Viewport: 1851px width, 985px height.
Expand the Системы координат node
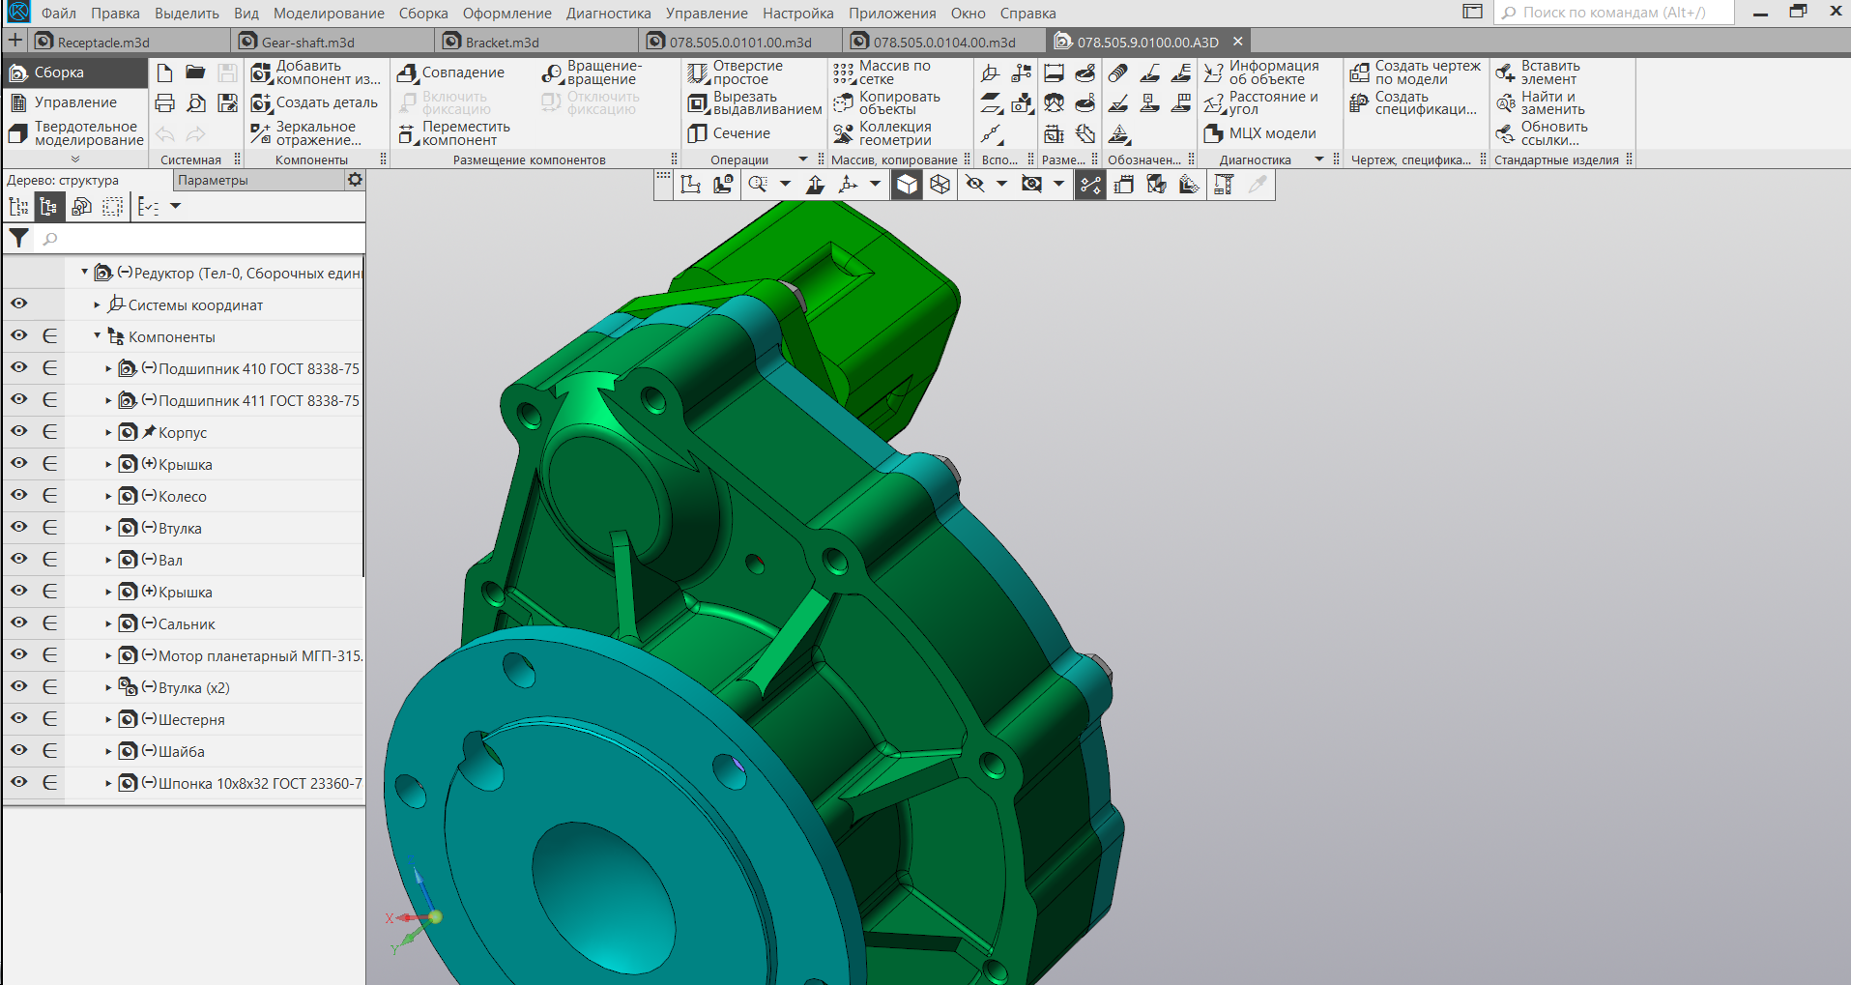(x=97, y=305)
